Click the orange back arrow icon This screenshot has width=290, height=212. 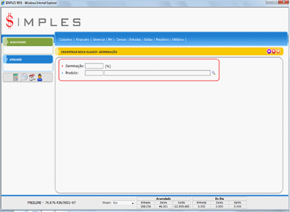[x=278, y=52]
